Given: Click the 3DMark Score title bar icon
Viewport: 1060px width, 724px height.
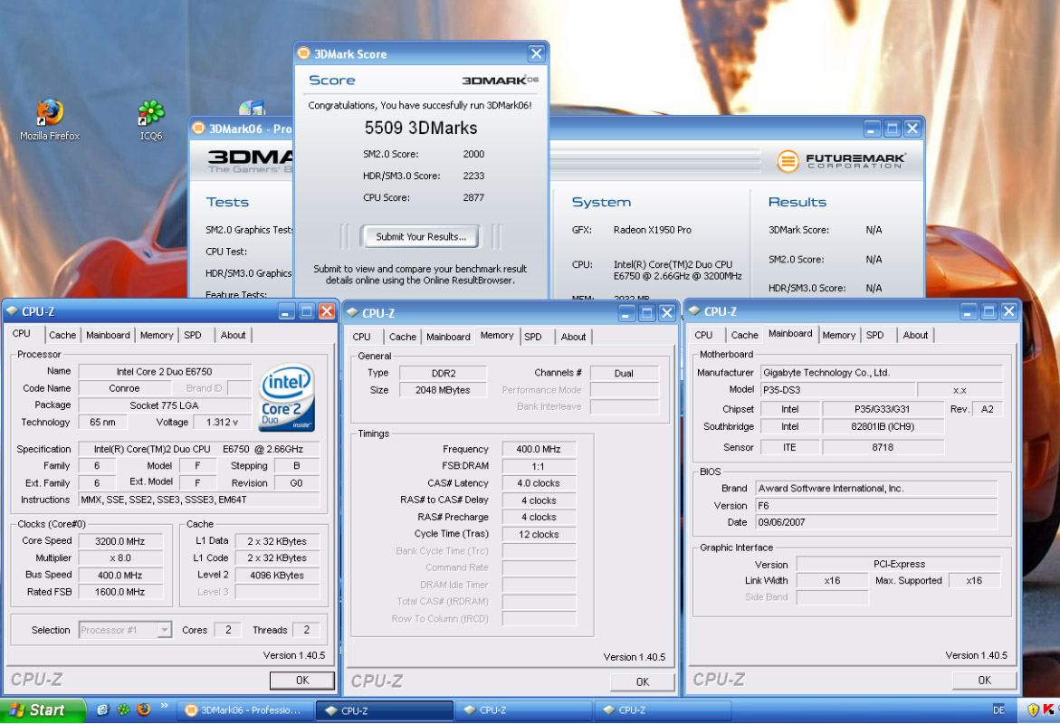Looking at the screenshot, I should pyautogui.click(x=304, y=53).
